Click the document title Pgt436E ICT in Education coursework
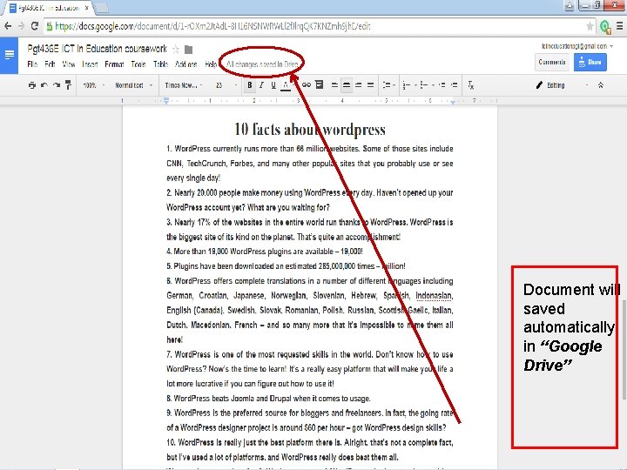The height and width of the screenshot is (470, 627). point(98,49)
